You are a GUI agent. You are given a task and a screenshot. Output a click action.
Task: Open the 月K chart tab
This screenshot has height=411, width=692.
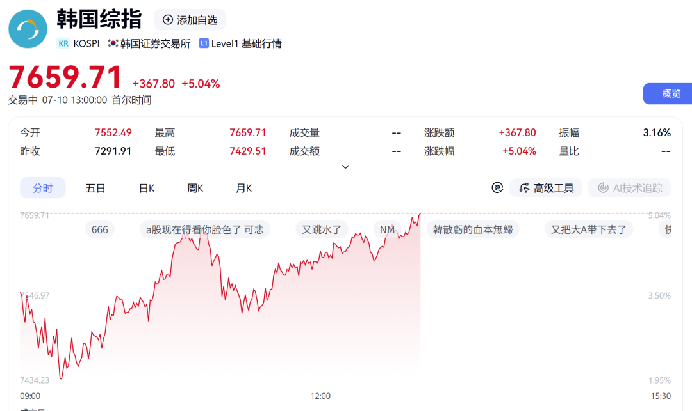[x=243, y=189]
